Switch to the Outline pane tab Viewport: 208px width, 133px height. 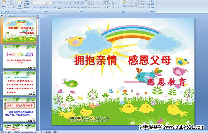point(10,15)
